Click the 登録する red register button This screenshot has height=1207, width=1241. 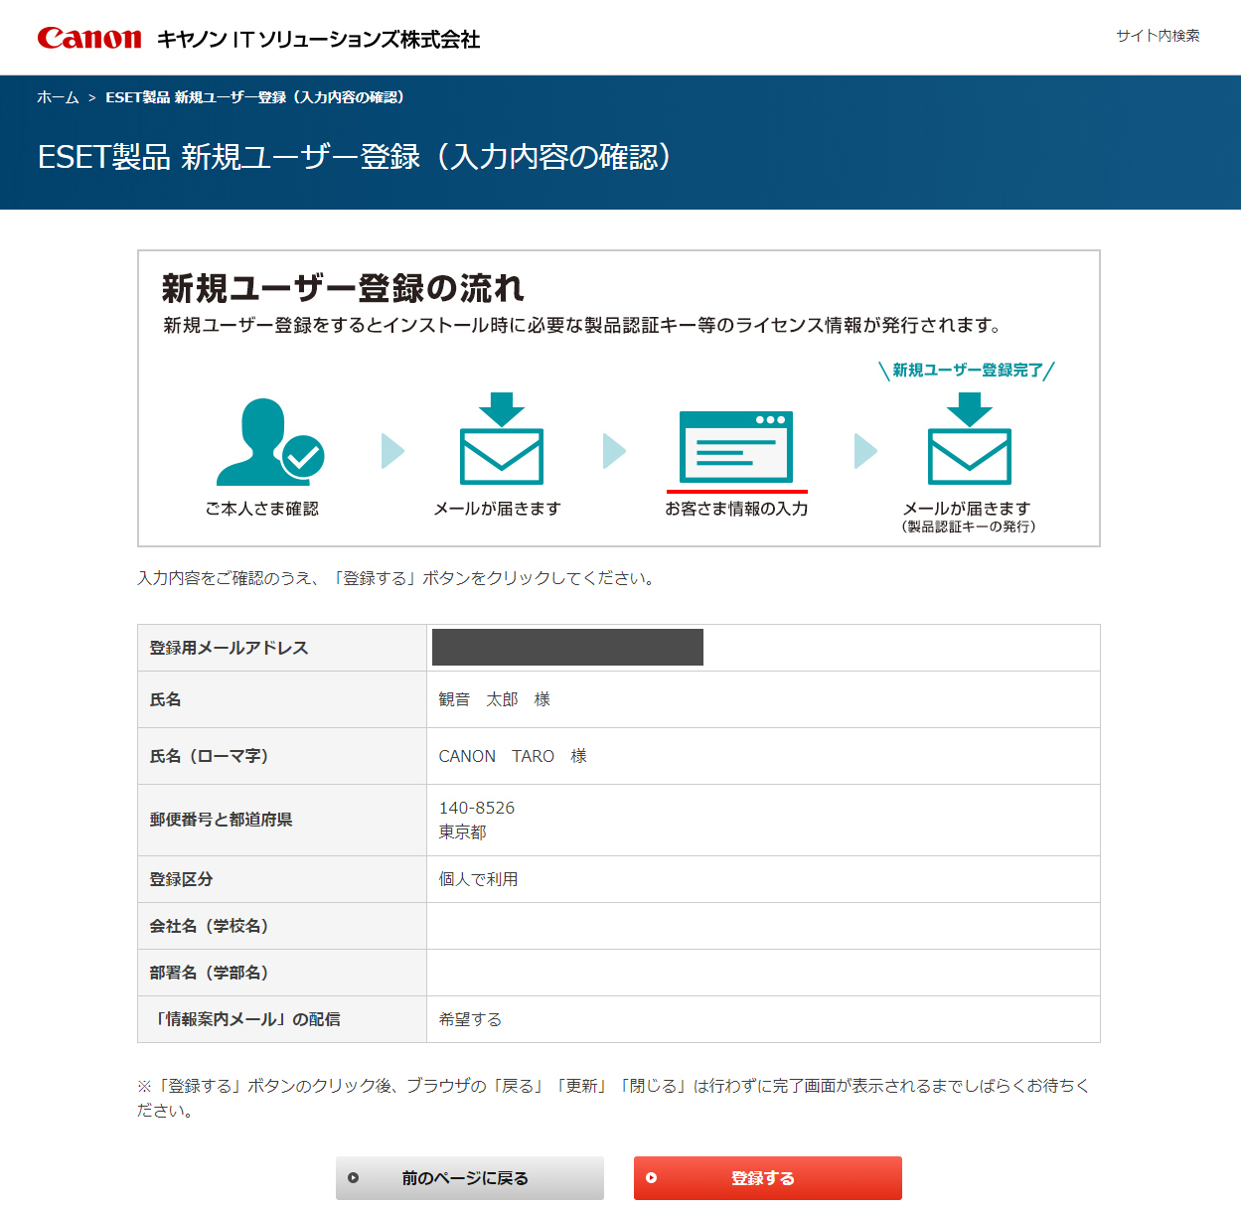click(768, 1178)
